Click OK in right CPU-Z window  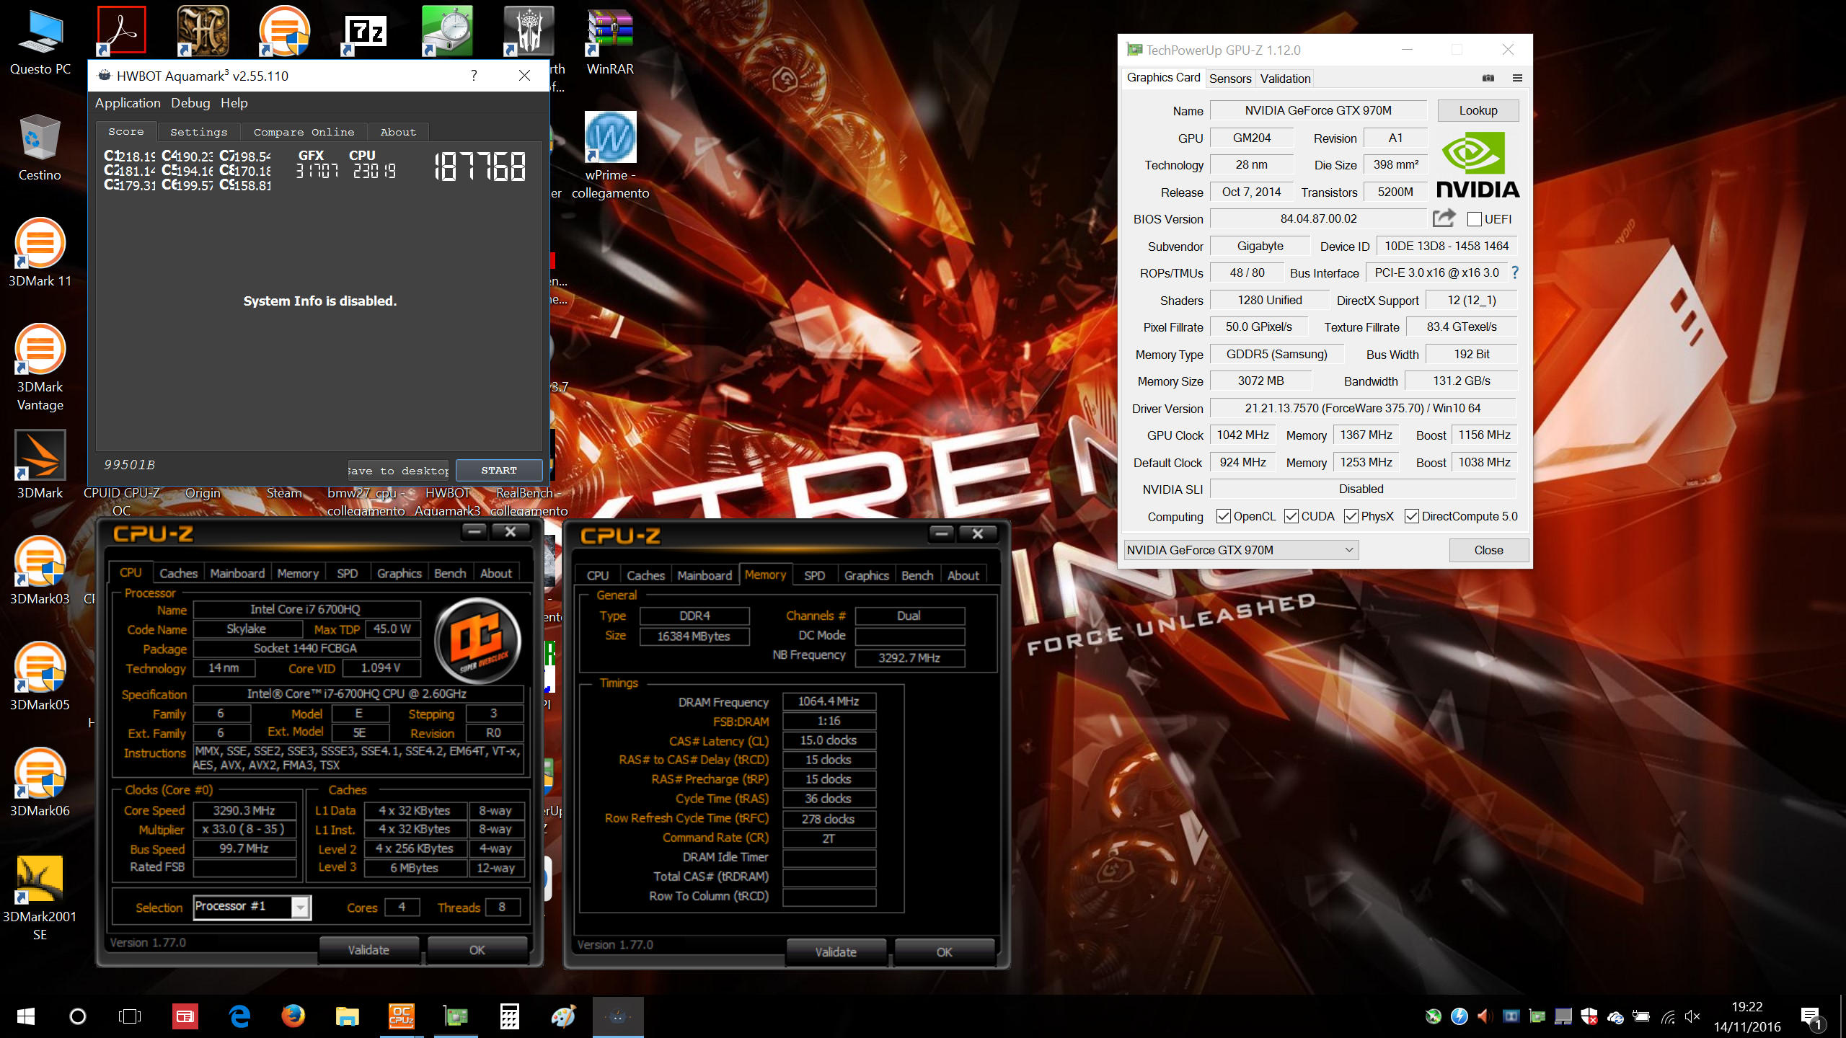[x=944, y=952]
